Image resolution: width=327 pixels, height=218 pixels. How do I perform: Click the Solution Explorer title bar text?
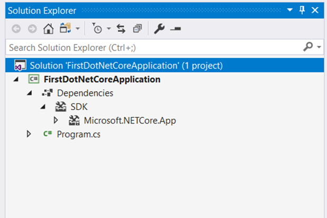point(42,11)
